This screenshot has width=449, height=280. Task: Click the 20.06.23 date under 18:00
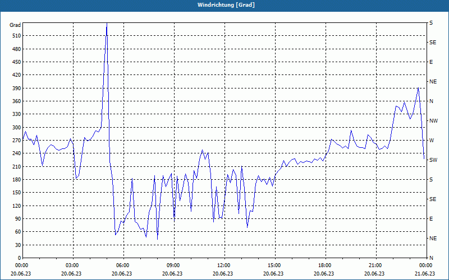[x=324, y=274]
